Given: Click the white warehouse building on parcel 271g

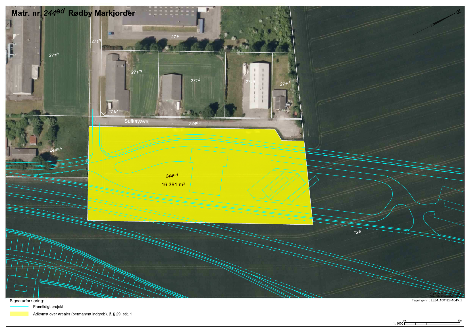Looking at the screenshot, I should [259, 86].
